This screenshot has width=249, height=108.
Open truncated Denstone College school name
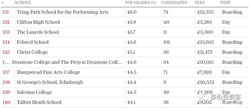pyautogui.click(x=67, y=62)
